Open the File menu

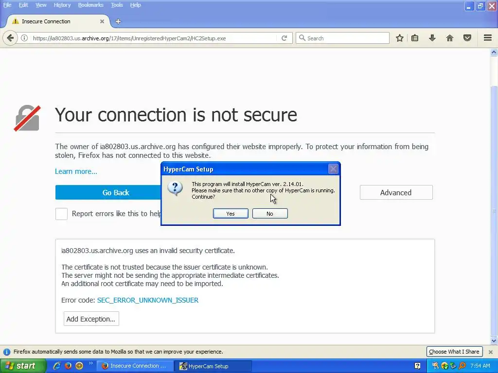7,5
